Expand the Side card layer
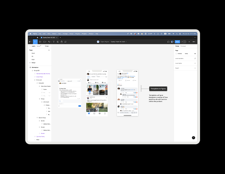This screenshot has width=225, height=174. pos(35,80)
